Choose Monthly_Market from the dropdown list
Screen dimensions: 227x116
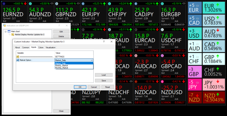[74, 68]
